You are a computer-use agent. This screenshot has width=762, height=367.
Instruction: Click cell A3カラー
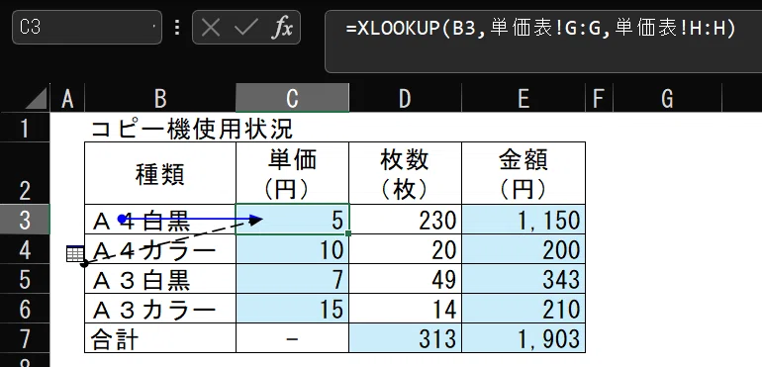coord(160,309)
